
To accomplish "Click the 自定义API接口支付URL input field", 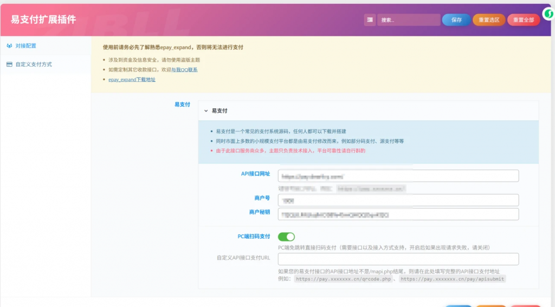I will 398,259.
